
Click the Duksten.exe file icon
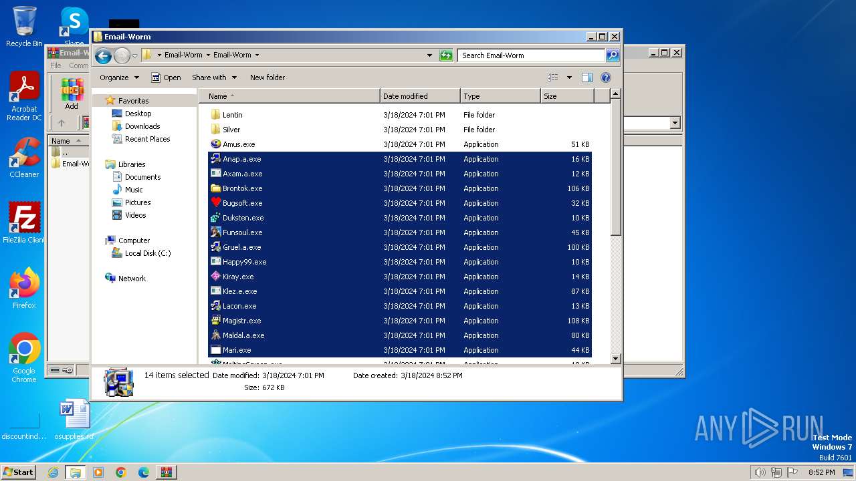pyautogui.click(x=215, y=218)
